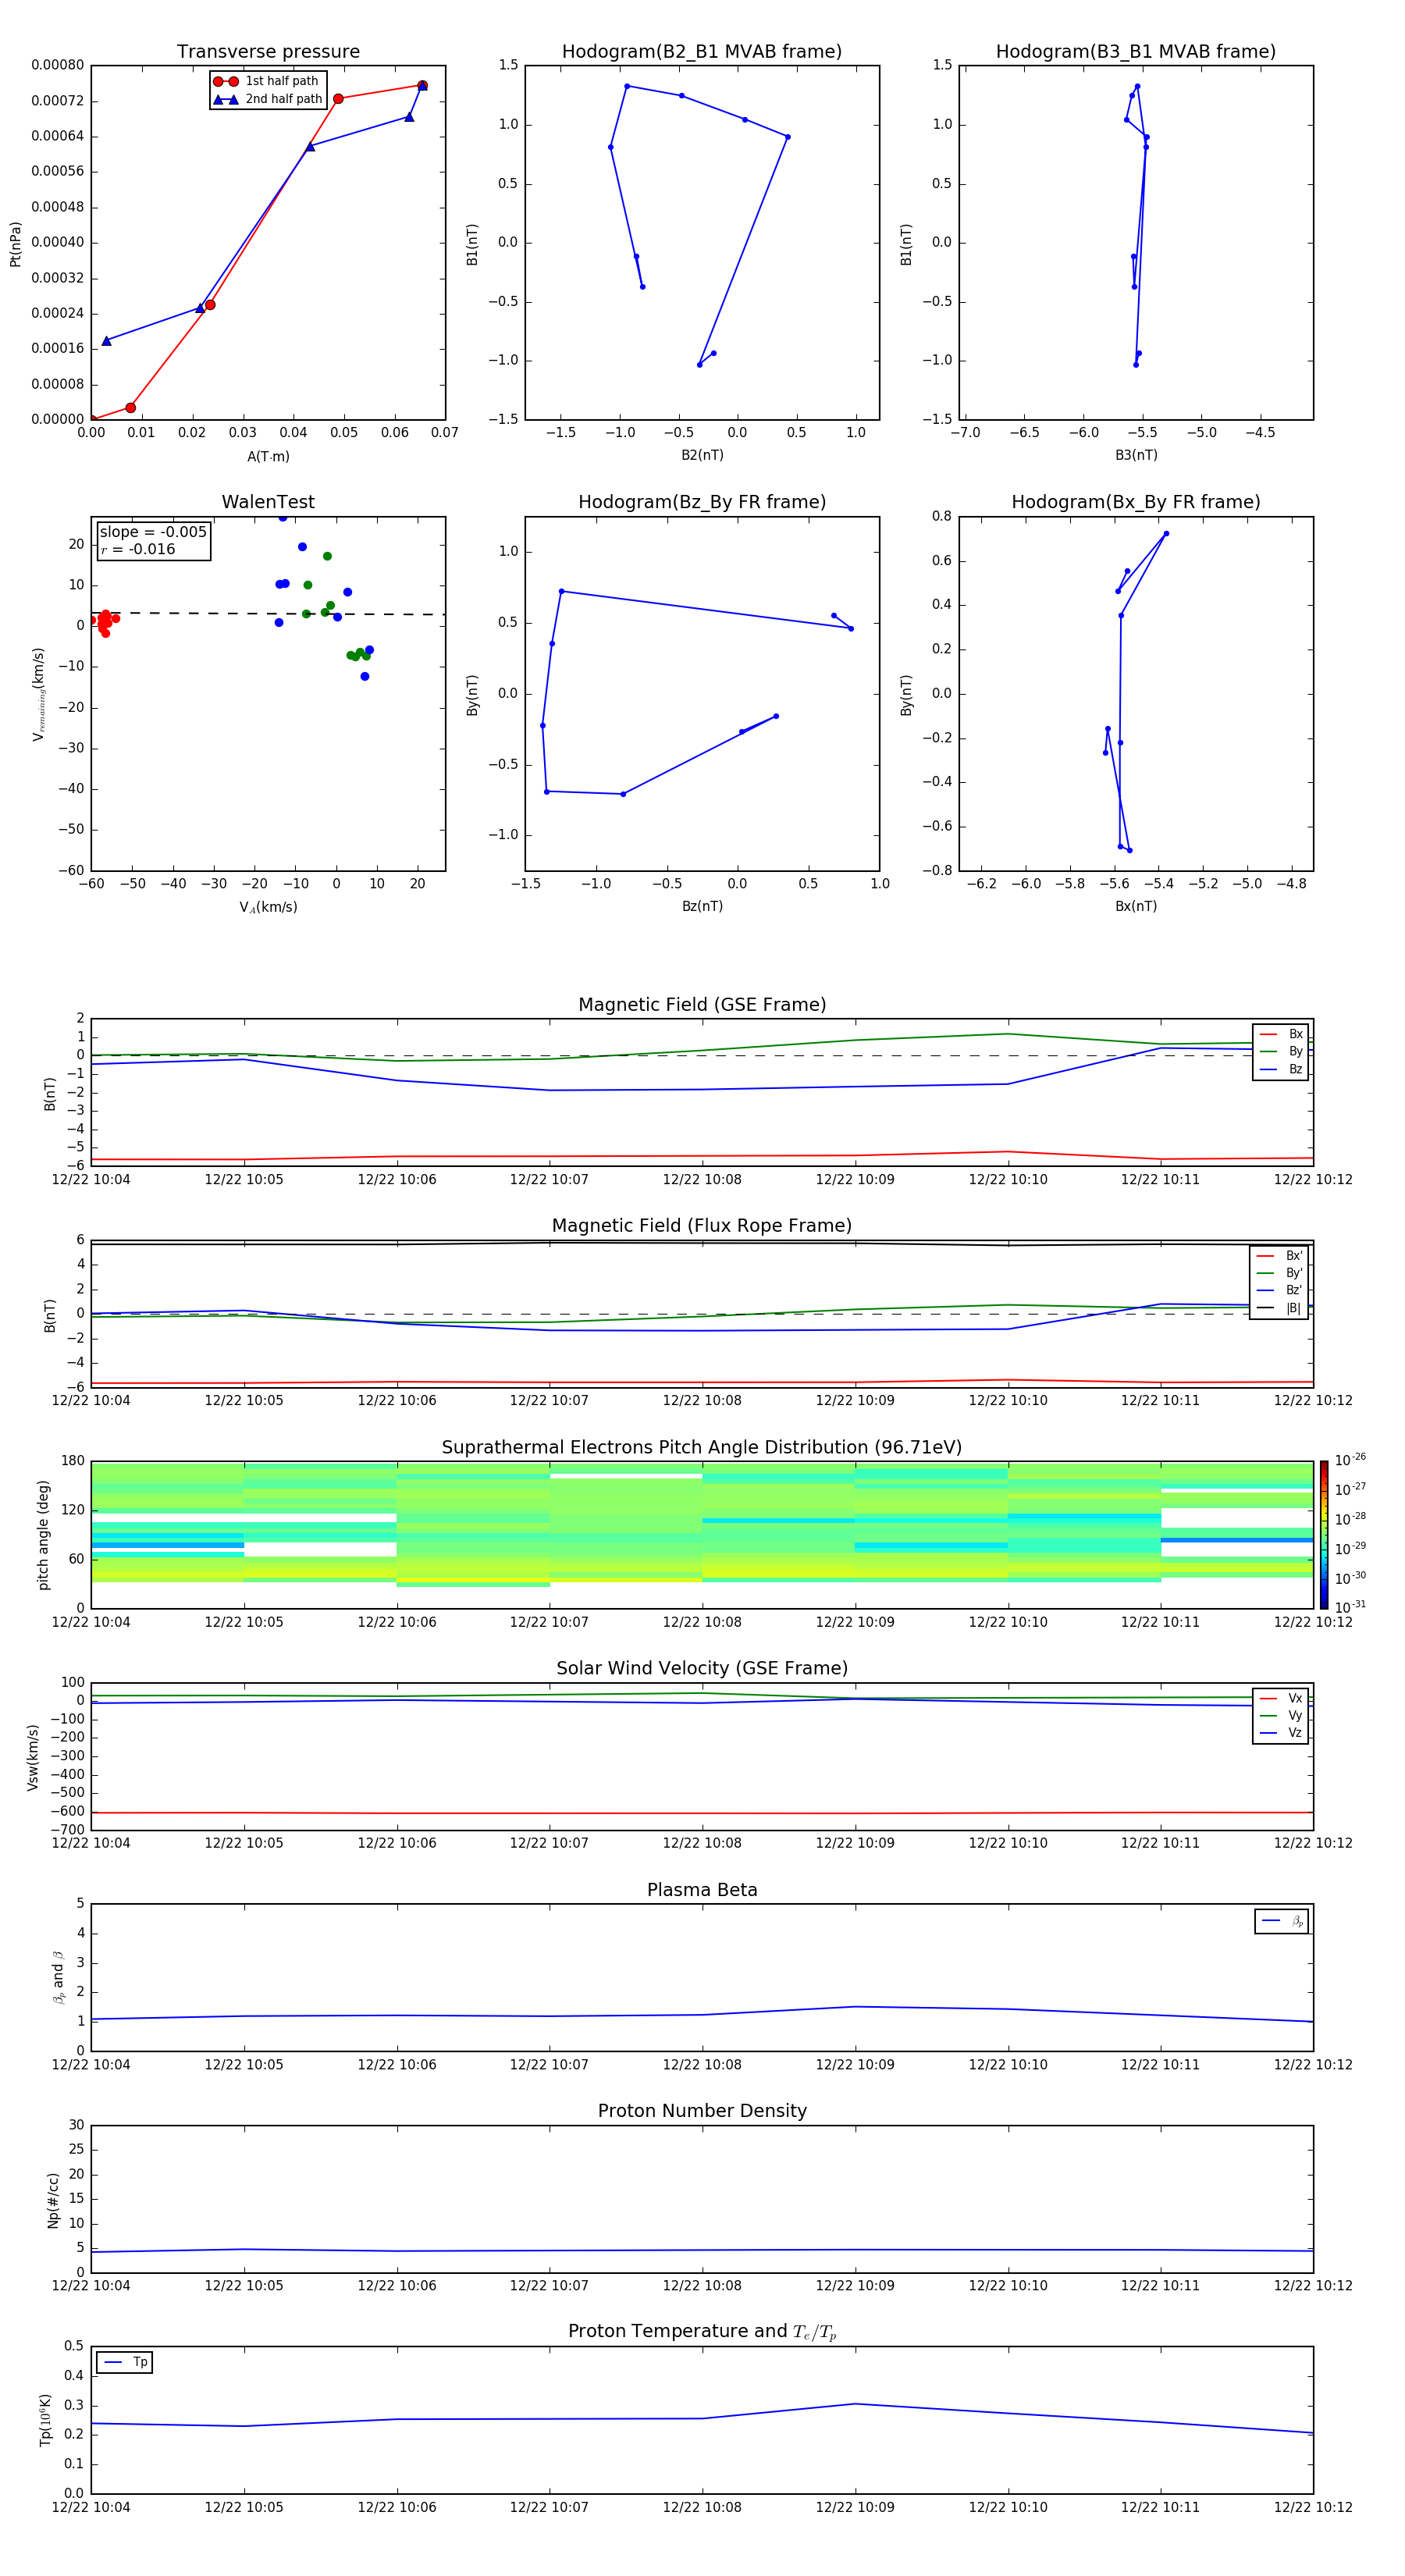Click the 10^-26 label on the colorbar

(1350, 1460)
